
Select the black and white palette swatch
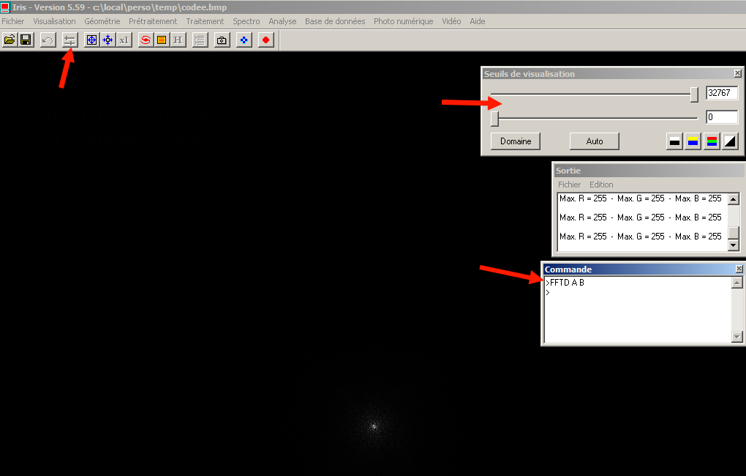coord(674,141)
